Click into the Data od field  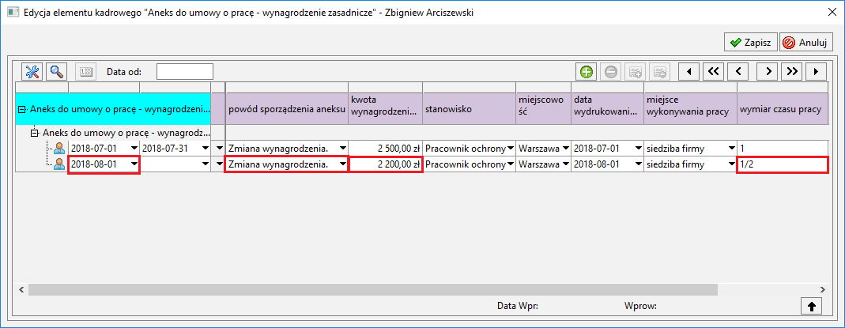pyautogui.click(x=185, y=71)
